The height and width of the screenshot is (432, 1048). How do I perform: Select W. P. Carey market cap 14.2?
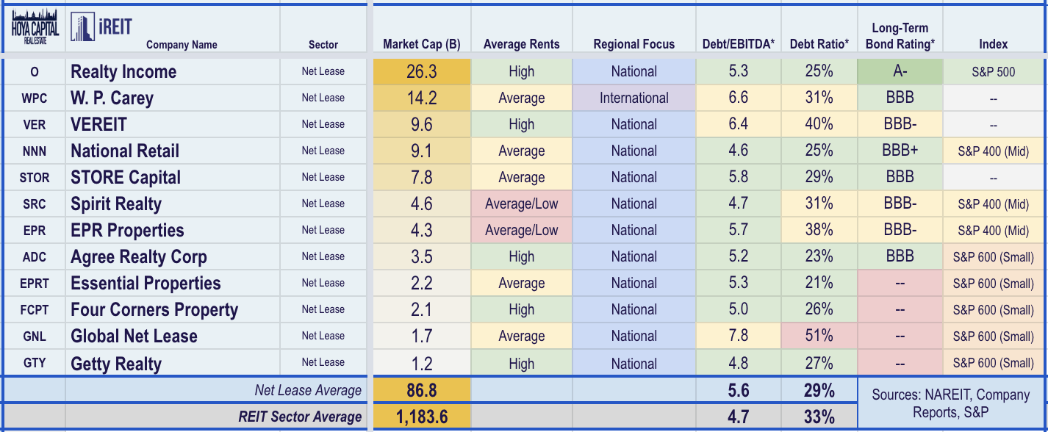(x=422, y=98)
